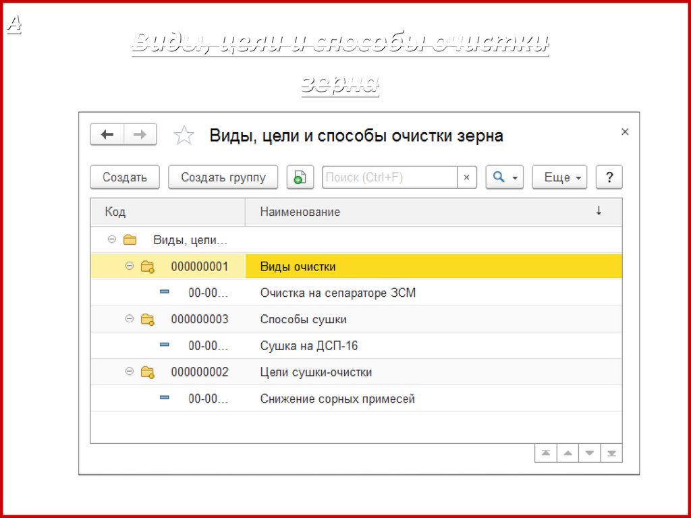Go forward with the right arrow button
Viewport: 691px width, 518px height.
pos(140,134)
